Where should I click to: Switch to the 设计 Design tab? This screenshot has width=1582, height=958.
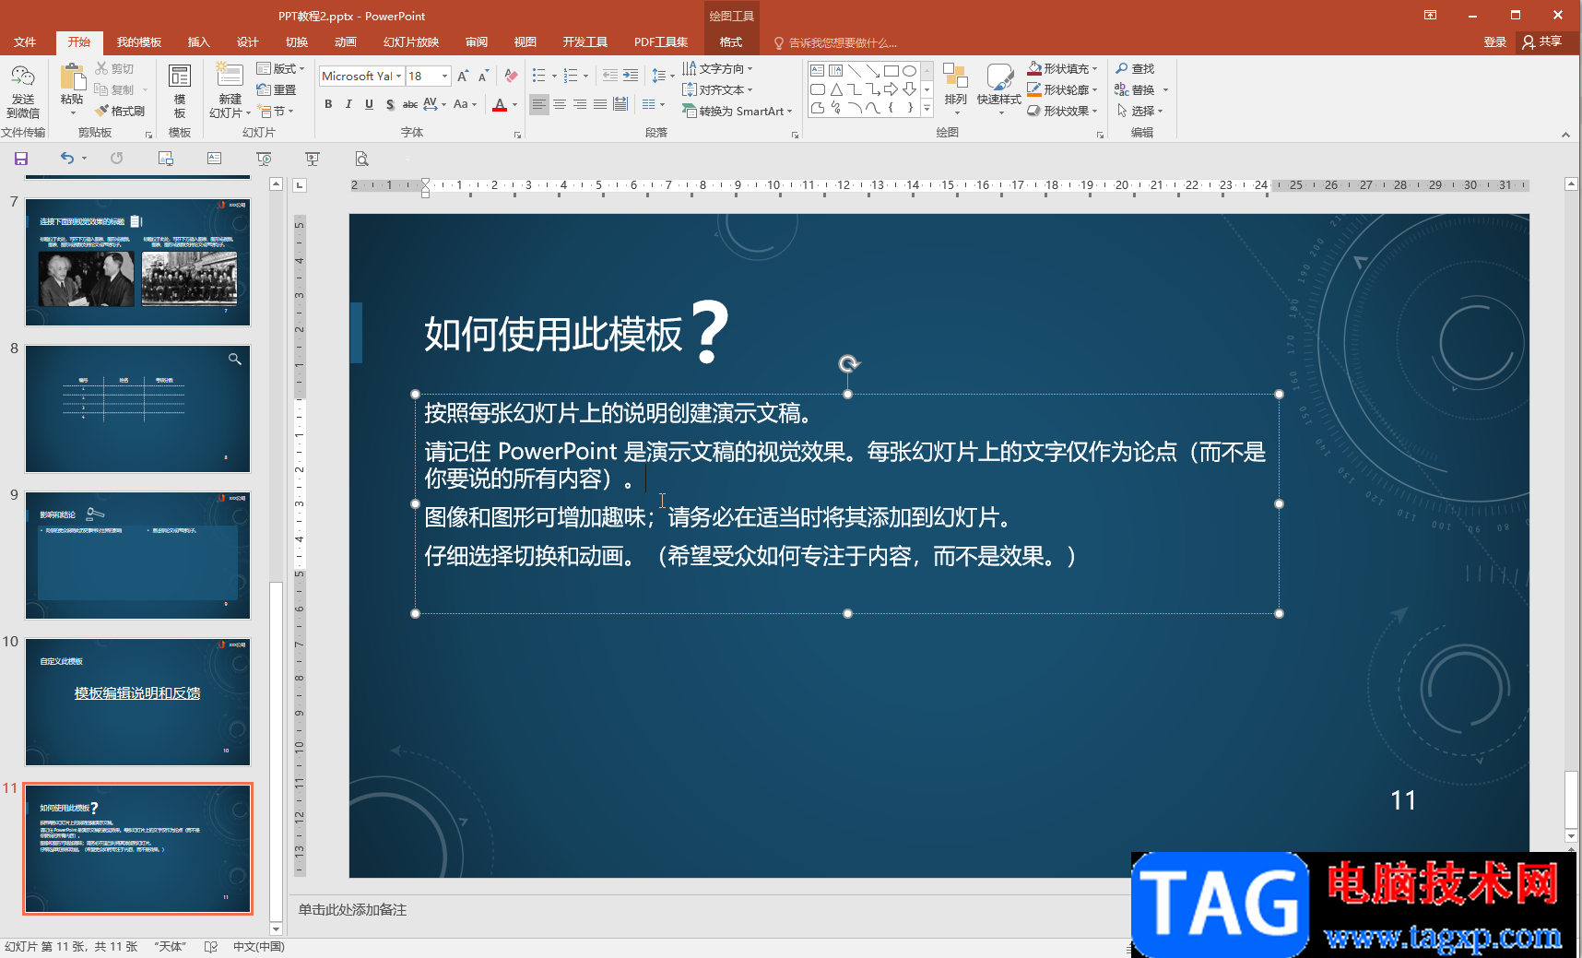pyautogui.click(x=248, y=42)
